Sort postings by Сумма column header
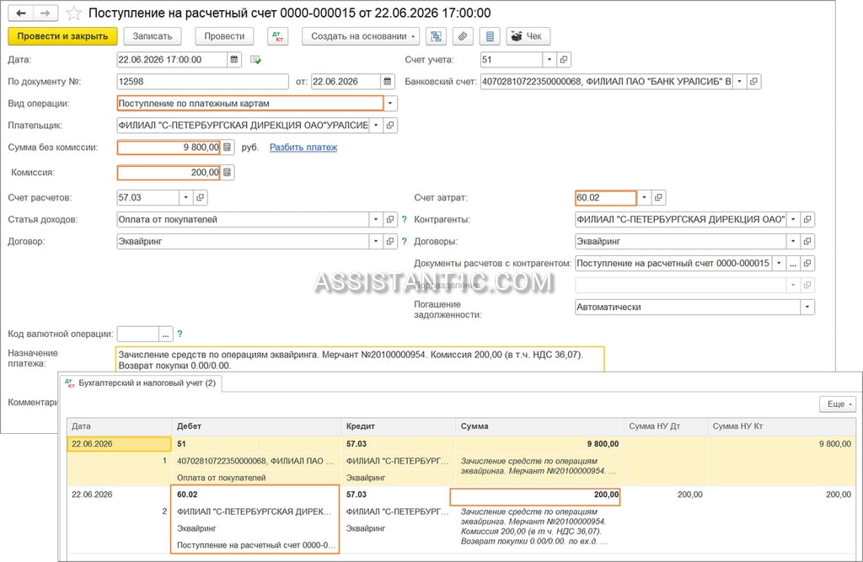The width and height of the screenshot is (863, 562). click(x=540, y=426)
